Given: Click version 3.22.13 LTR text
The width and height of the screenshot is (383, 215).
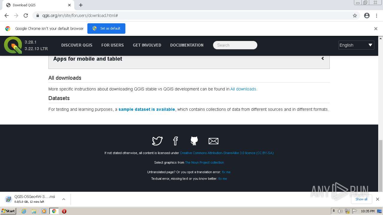Looking at the screenshot, I should [x=36, y=49].
